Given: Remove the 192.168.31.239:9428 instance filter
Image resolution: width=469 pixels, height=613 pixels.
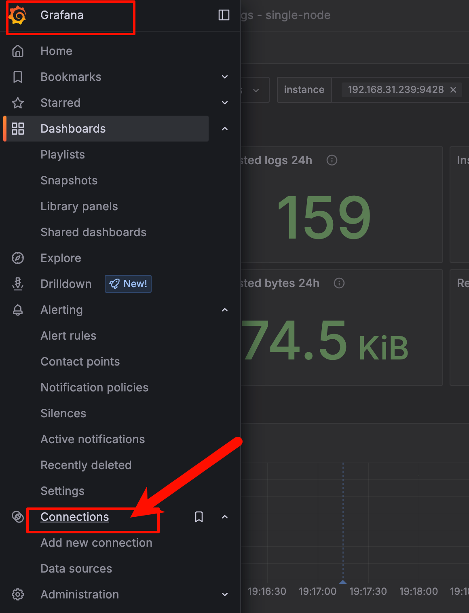Looking at the screenshot, I should 453,90.
